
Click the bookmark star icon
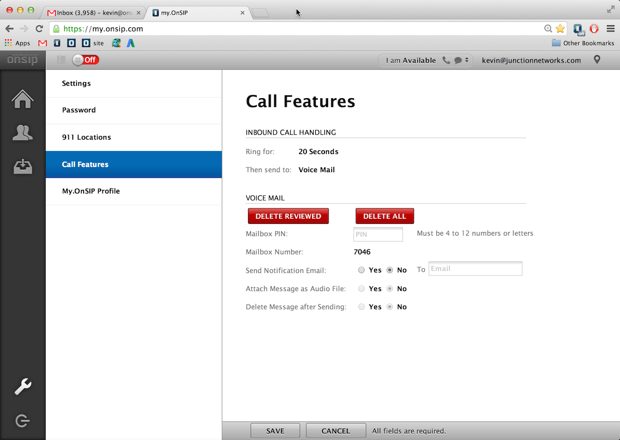pos(560,29)
